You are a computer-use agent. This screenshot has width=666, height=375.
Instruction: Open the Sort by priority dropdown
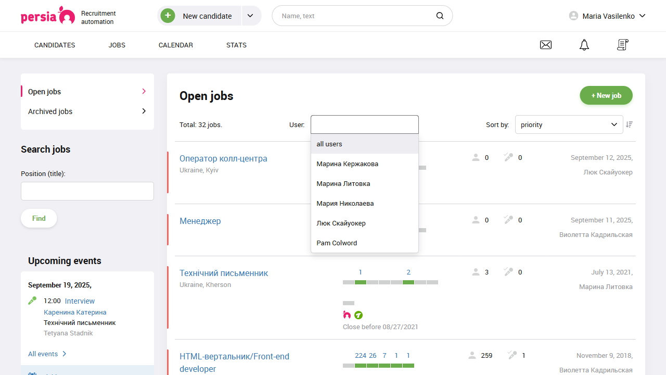click(569, 124)
